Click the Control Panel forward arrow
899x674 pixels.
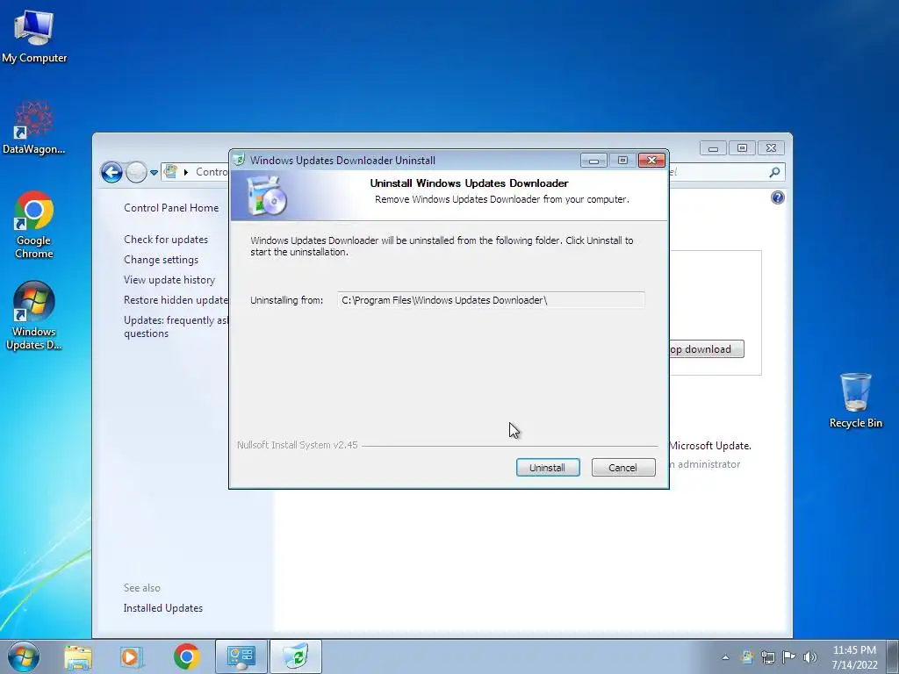[136, 172]
